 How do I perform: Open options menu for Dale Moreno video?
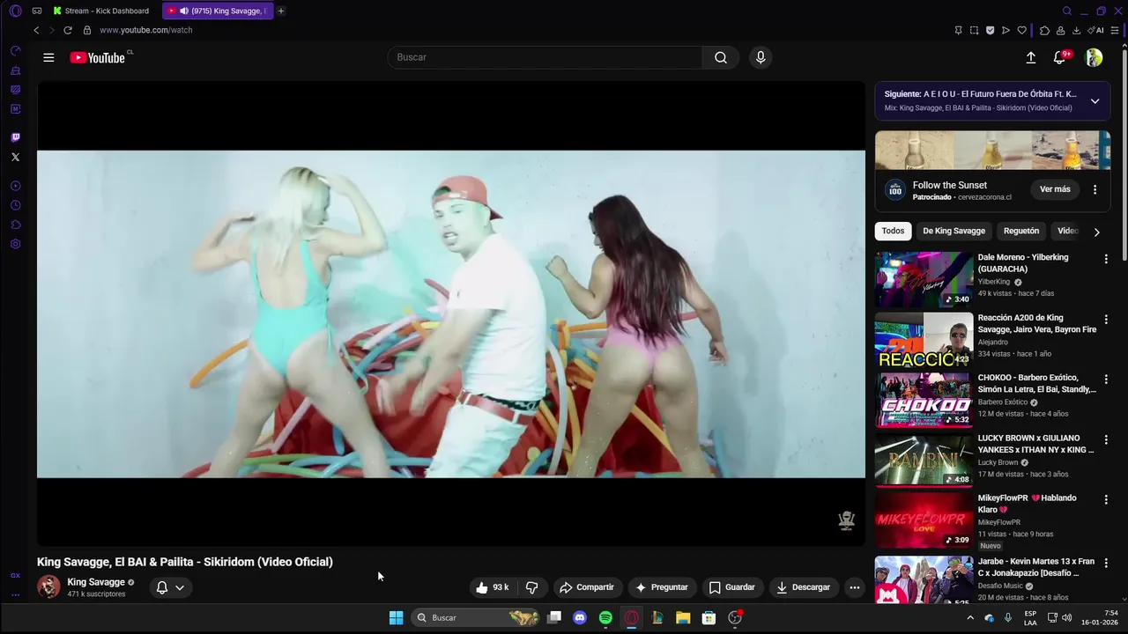[x=1106, y=259]
